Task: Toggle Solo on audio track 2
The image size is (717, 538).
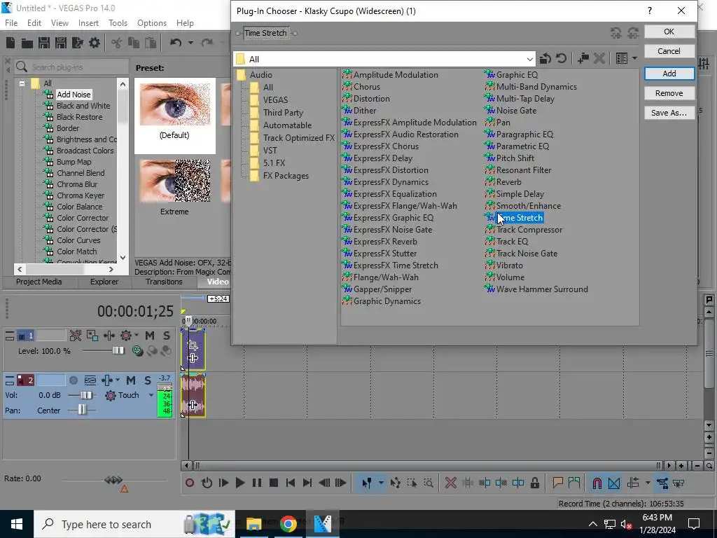Action: (147, 380)
